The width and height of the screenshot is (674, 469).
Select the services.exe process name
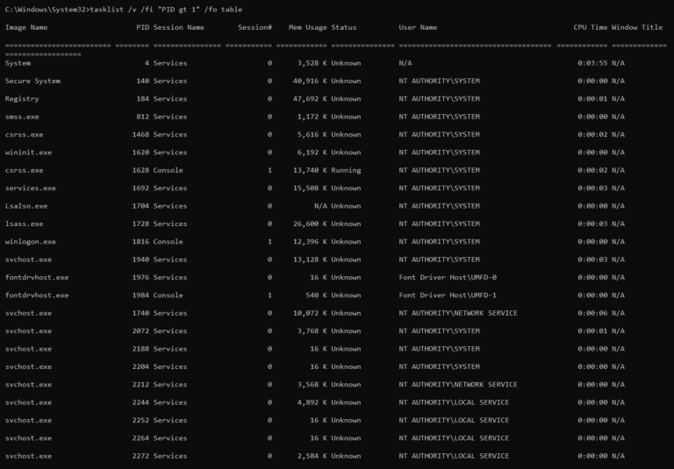31,188
